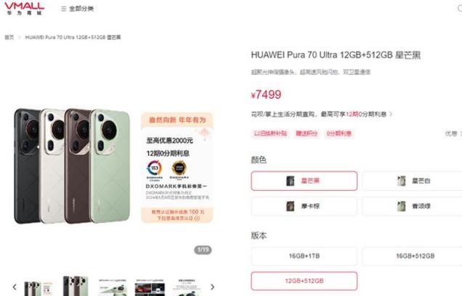Screen dimensions: 462x296
Task: Select 12GB+512GB version
Action: tap(304, 281)
